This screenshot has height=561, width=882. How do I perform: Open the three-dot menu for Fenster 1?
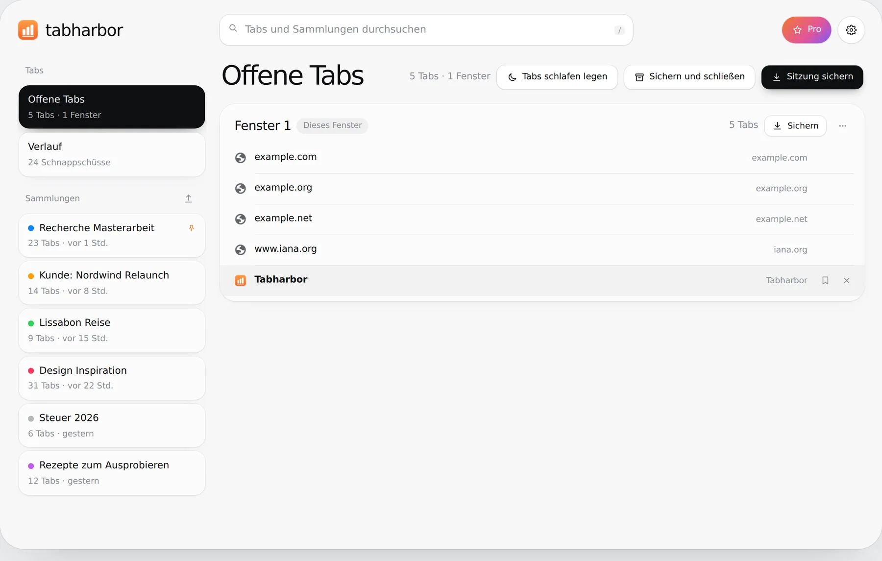pyautogui.click(x=842, y=126)
